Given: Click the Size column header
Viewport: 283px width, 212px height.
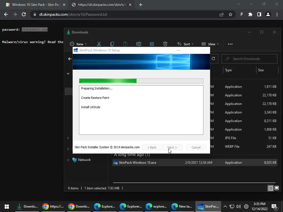Looking at the screenshot, I should [x=261, y=70].
